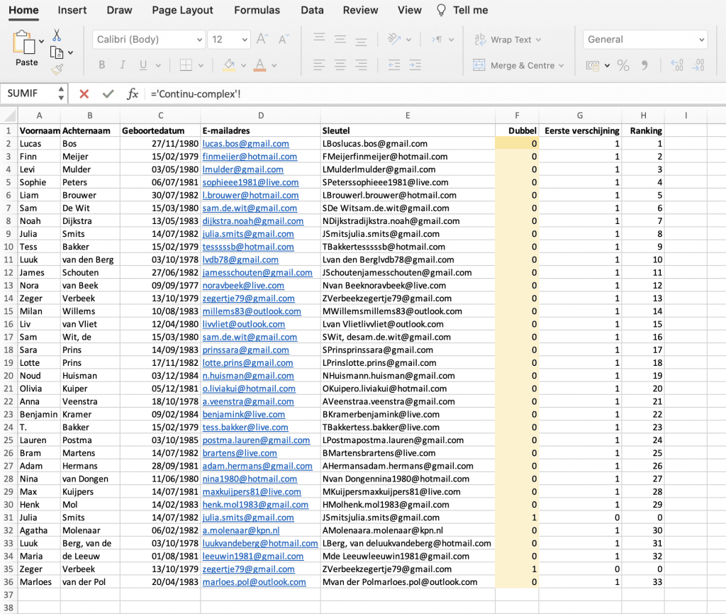Switch to the Formulas ribbon tab
726x614 pixels.
point(257,10)
